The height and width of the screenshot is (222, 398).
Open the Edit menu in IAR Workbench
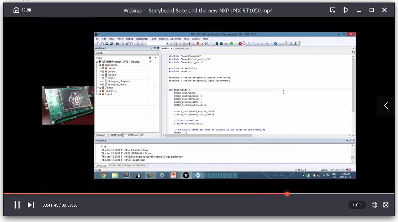pos(104,39)
